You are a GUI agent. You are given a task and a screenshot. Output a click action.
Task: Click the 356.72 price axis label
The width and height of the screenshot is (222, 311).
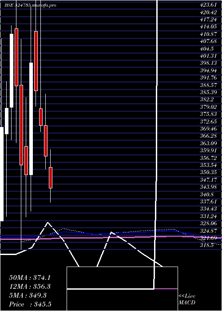point(208,158)
